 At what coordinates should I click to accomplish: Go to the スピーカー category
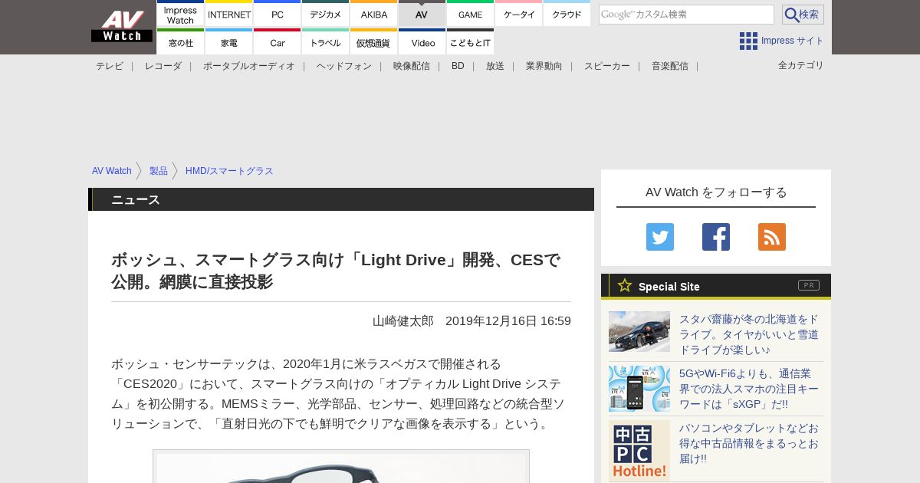[607, 66]
